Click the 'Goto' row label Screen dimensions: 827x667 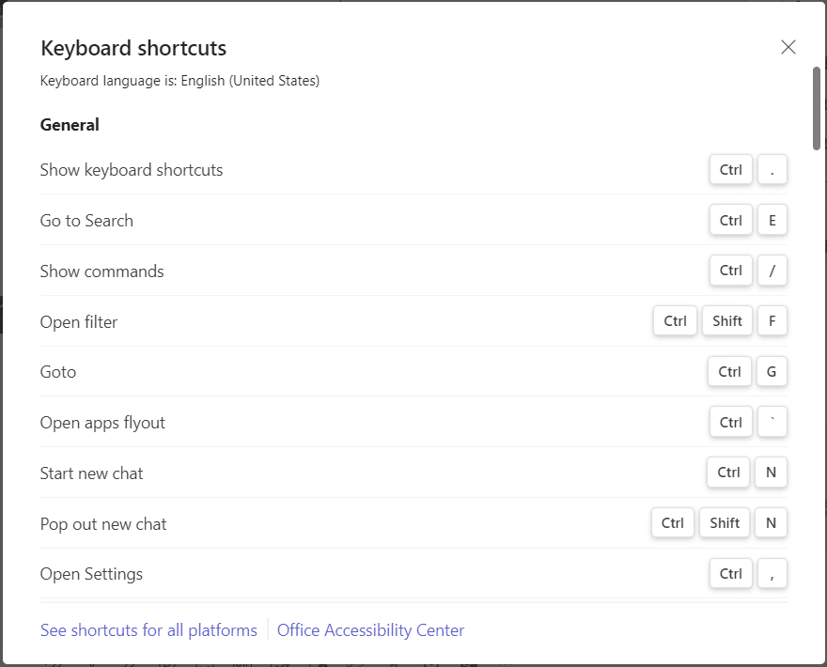[58, 372]
